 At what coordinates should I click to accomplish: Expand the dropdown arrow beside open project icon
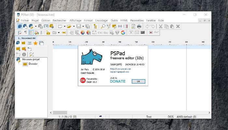[x=36, y=26]
